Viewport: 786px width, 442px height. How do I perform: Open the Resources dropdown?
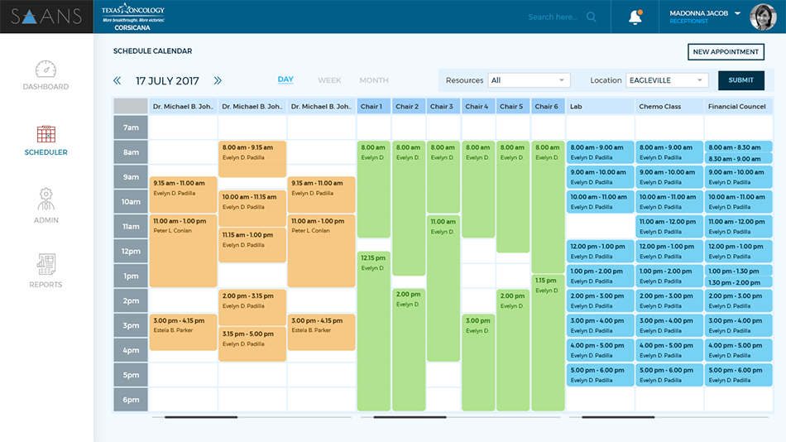(530, 80)
